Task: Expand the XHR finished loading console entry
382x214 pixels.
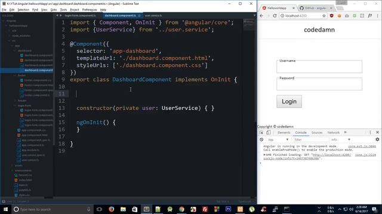Action: pyautogui.click(x=264, y=155)
